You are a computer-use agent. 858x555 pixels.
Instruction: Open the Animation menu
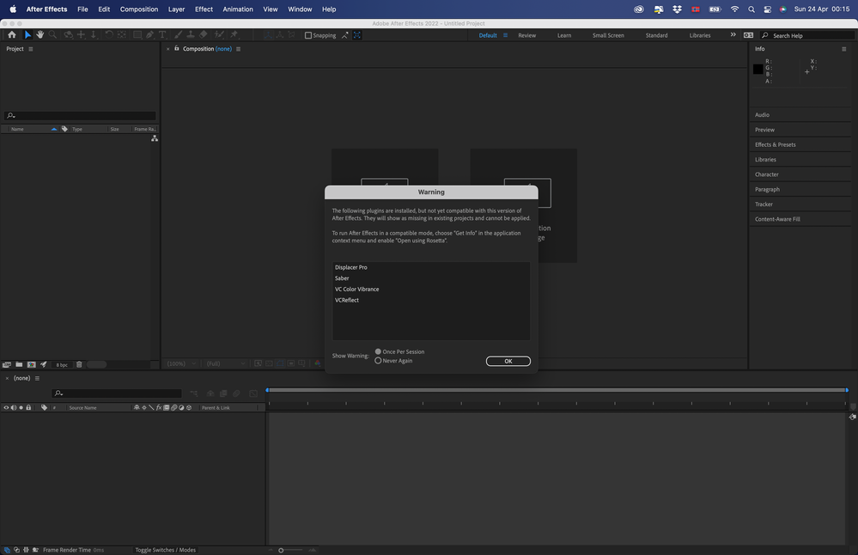(238, 9)
